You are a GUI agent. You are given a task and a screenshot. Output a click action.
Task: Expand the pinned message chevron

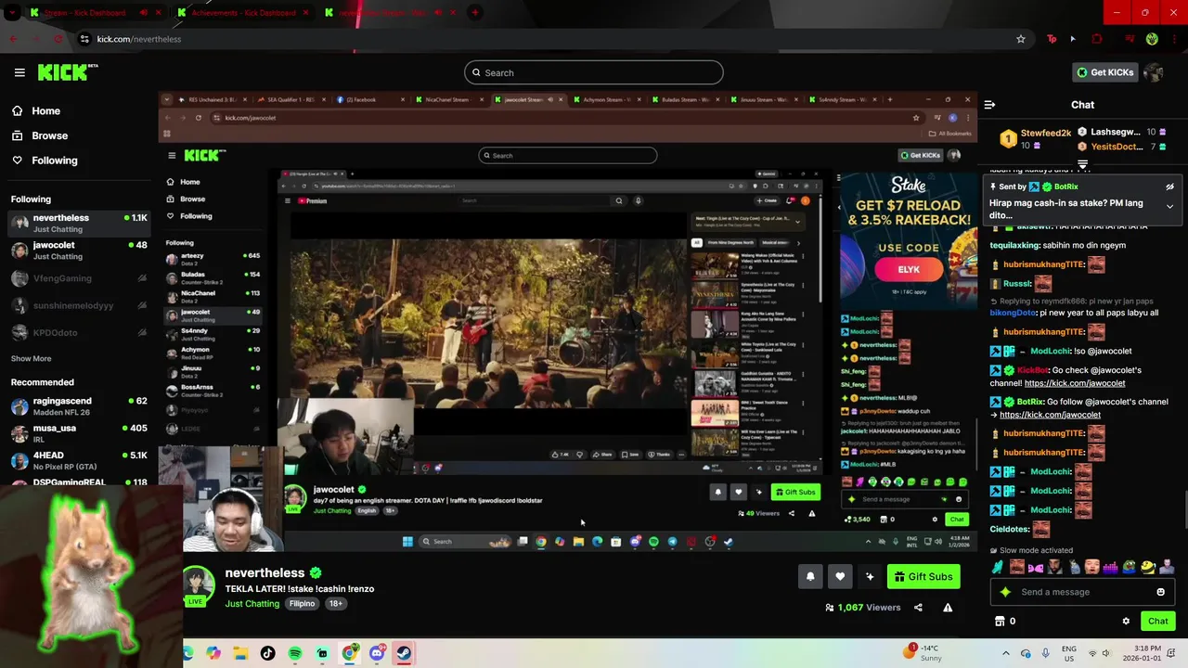[1169, 206]
